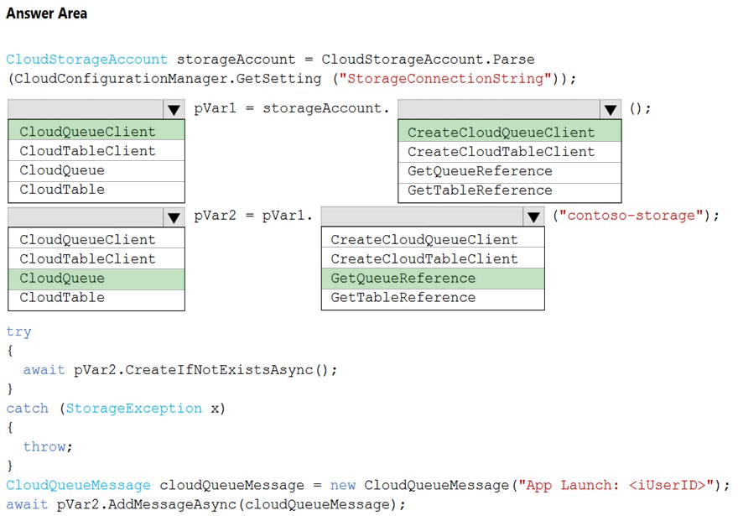Open the dropdown arrow after storageAccount.
The height and width of the screenshot is (516, 738).
coord(611,109)
